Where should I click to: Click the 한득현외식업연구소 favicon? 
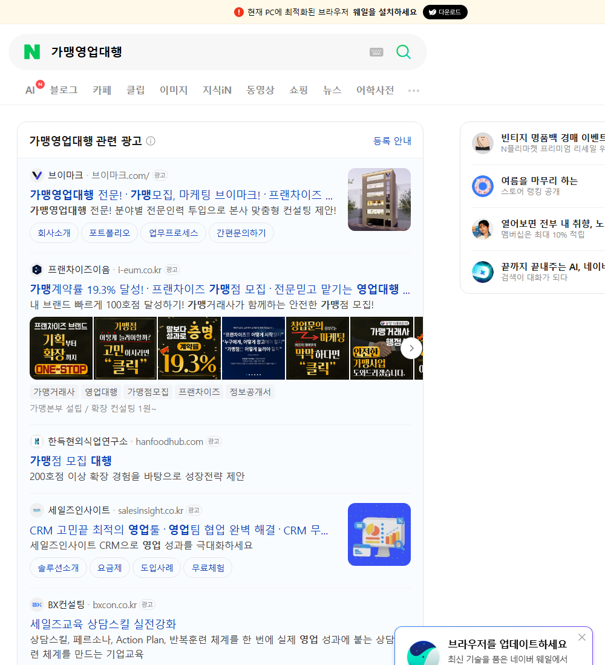[x=37, y=441]
